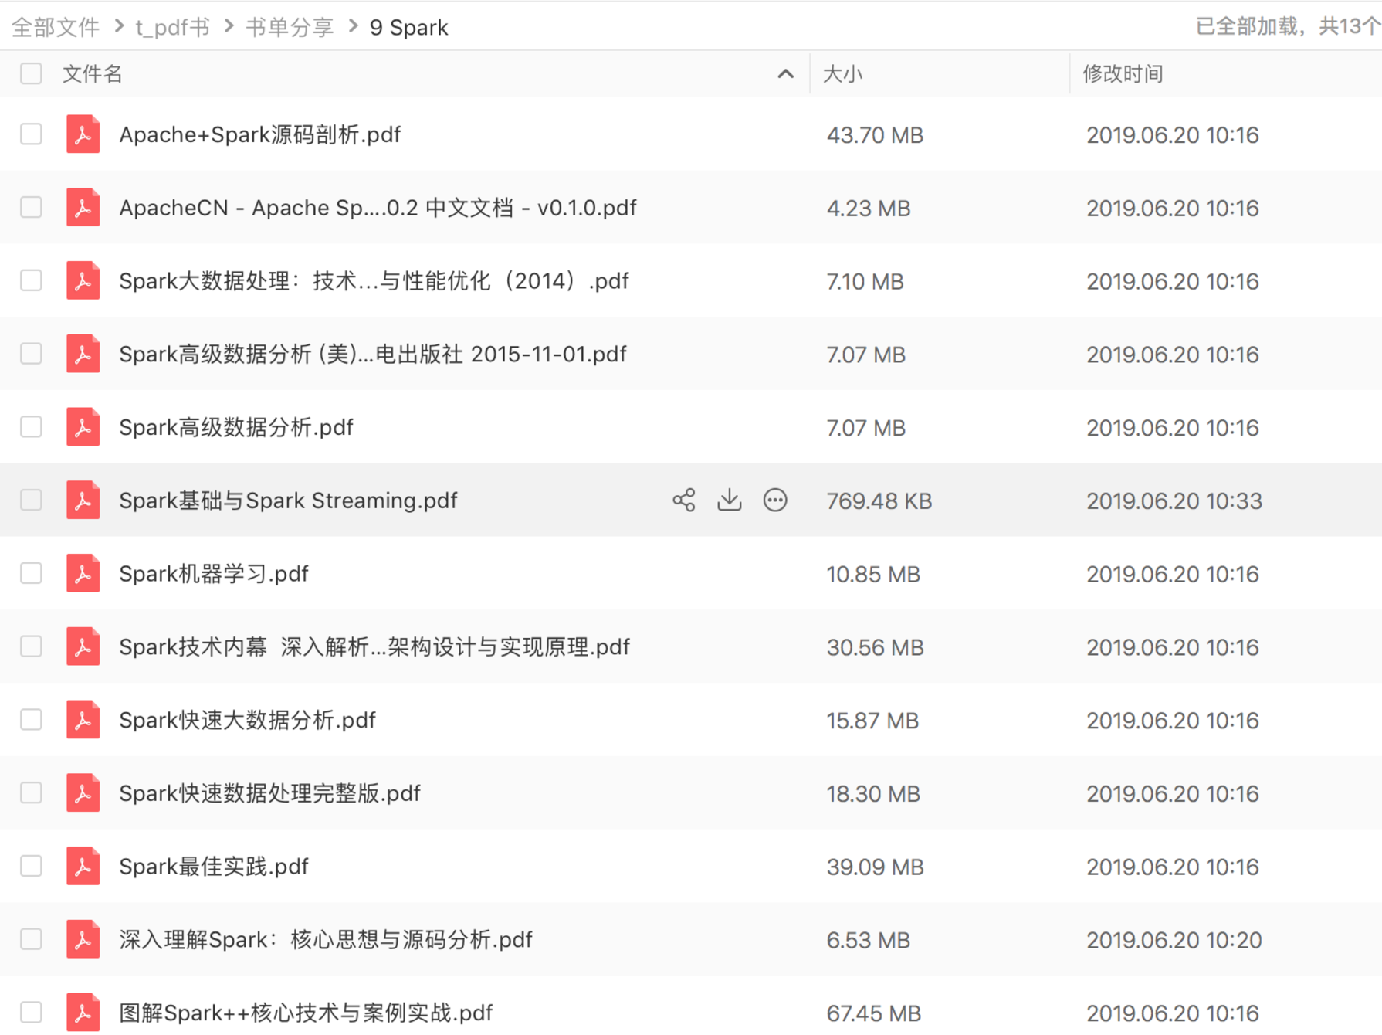The width and height of the screenshot is (1382, 1035).
Task: Check the box for Spark机器学习.pdf
Action: click(31, 573)
